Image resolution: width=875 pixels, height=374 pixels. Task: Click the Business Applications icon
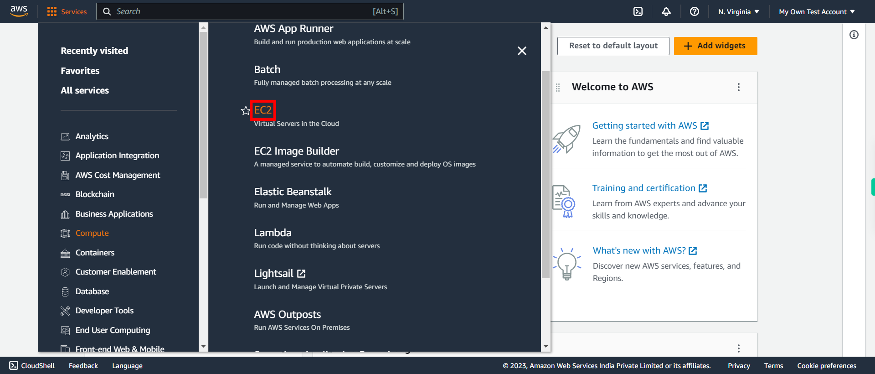click(65, 214)
